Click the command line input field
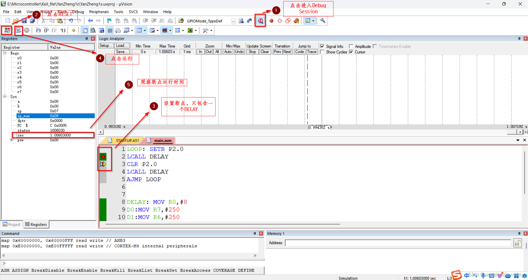This screenshot has height=280, width=528. pos(134,263)
